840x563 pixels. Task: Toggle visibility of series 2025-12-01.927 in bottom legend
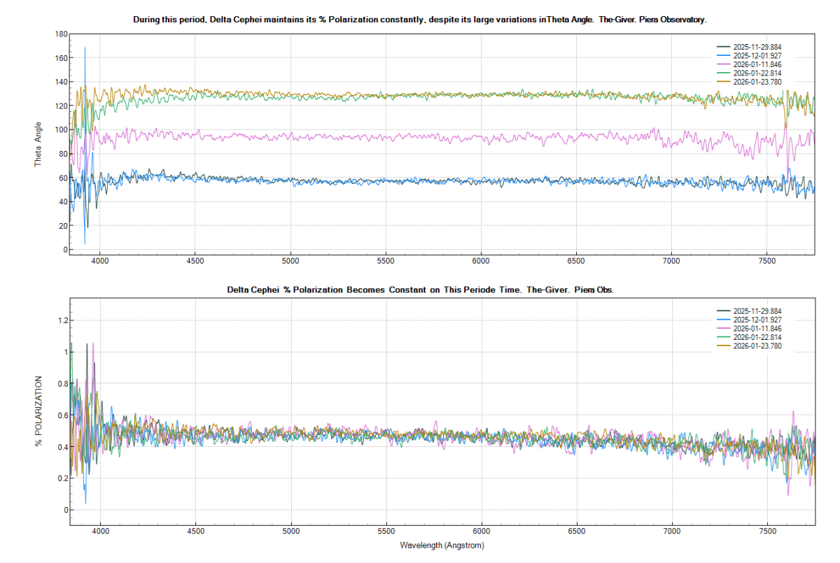click(758, 320)
